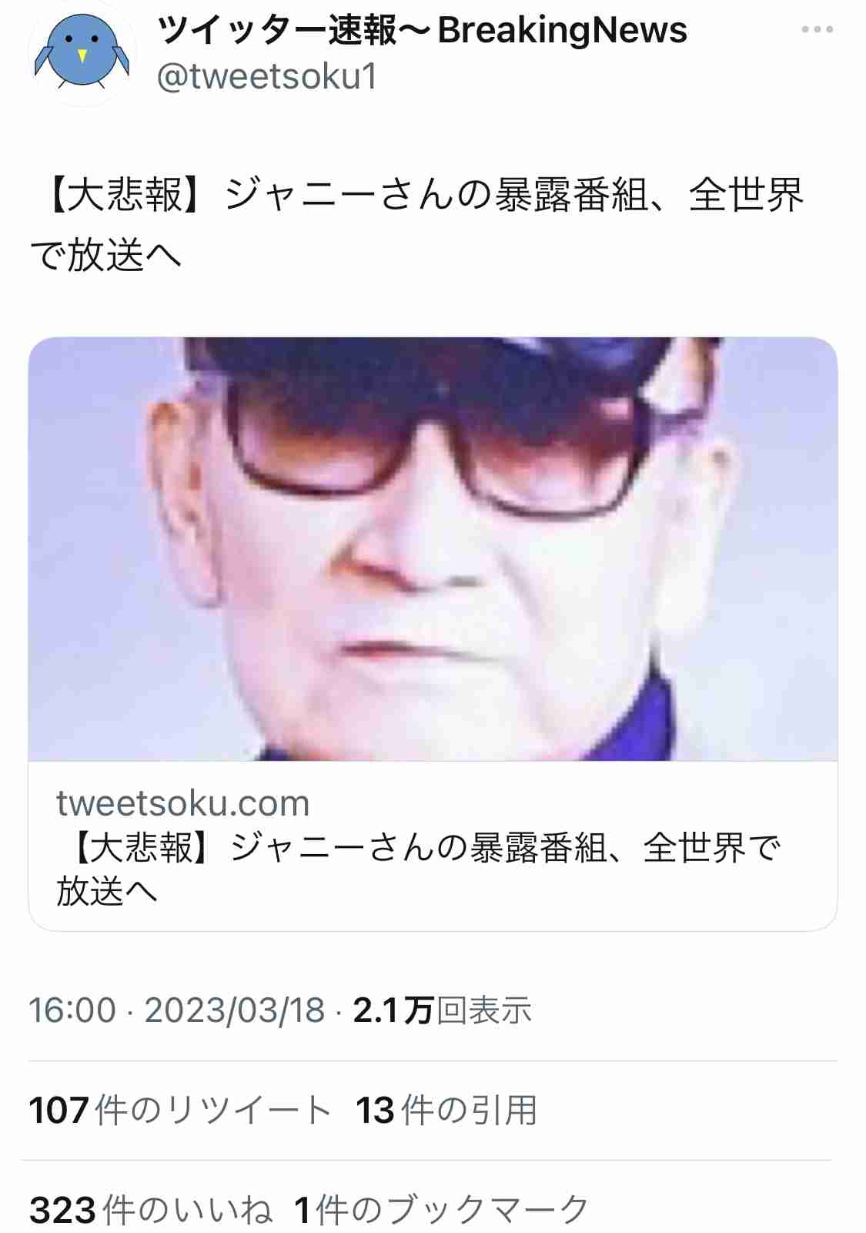The image size is (866, 1233).
Task: View the 2.1万 view count
Action: (x=393, y=1010)
